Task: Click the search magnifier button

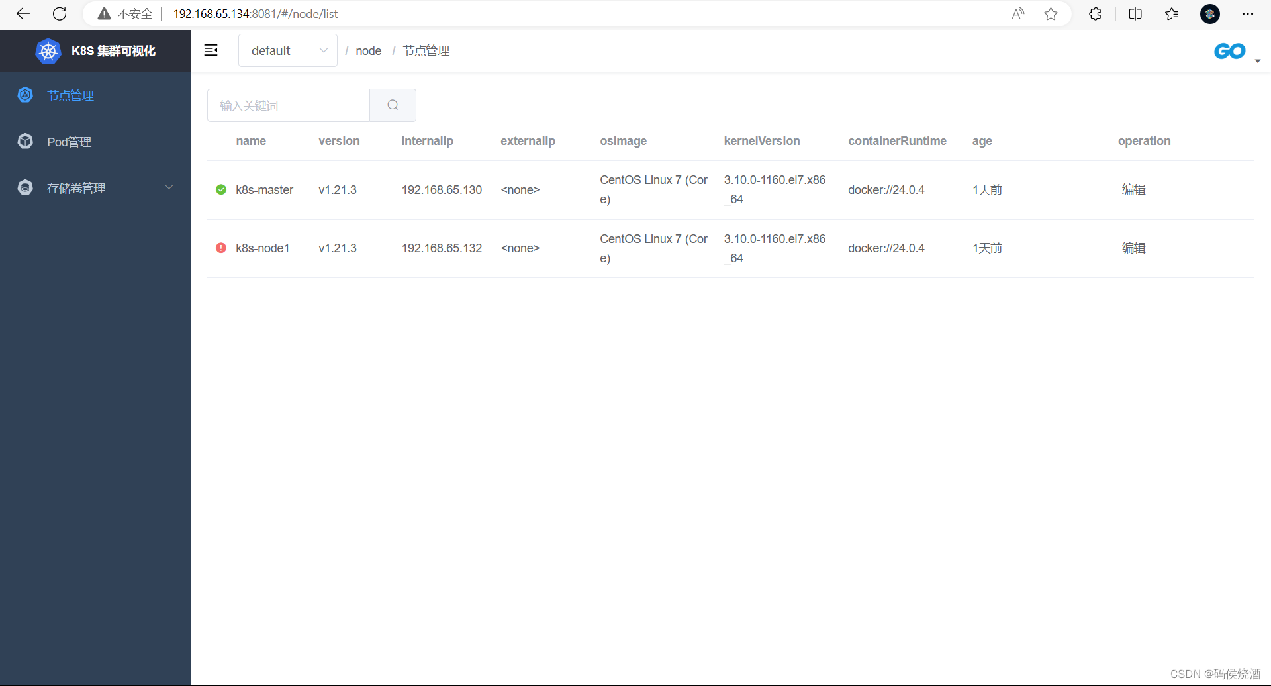Action: [x=393, y=105]
